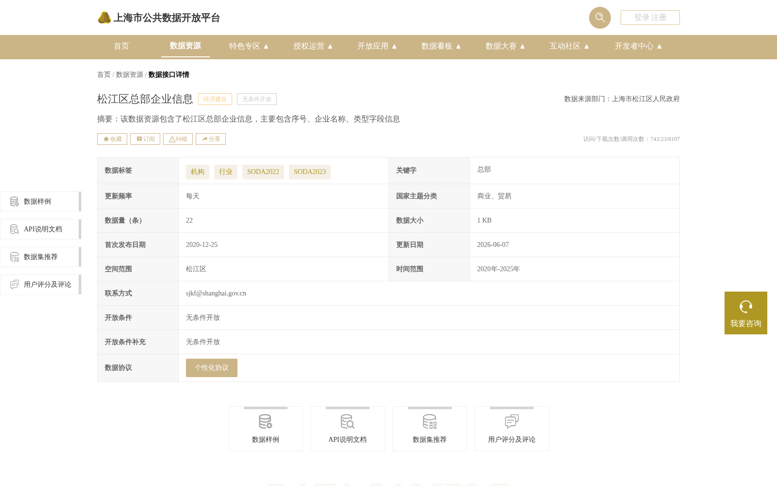Expand the 开发者中心 menu arrow
The image size is (777, 486).
tap(659, 46)
